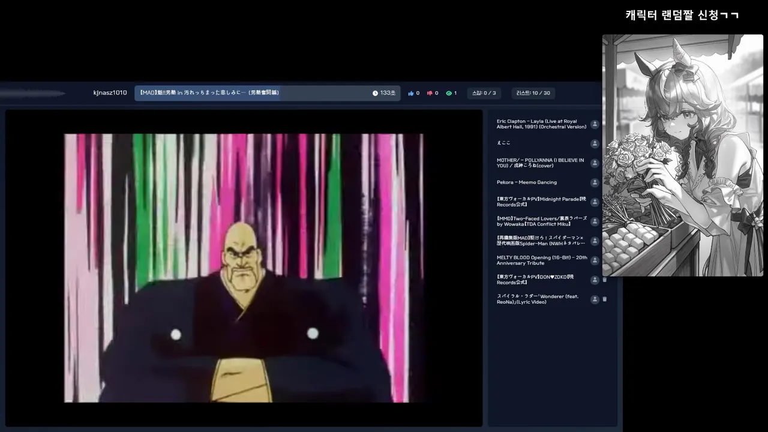Select MELTY BLOOD Opening 16-Bit entry
Image resolution: width=768 pixels, height=432 pixels.
541,260
